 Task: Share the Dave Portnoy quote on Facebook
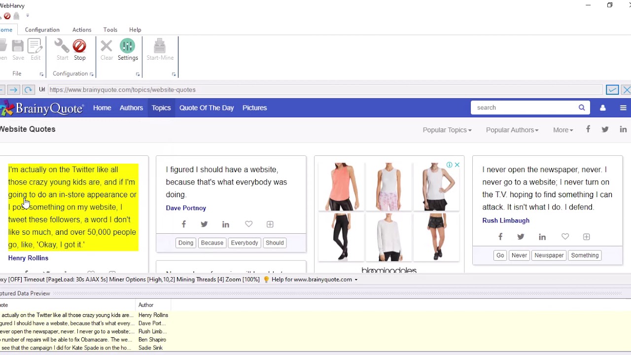184,224
